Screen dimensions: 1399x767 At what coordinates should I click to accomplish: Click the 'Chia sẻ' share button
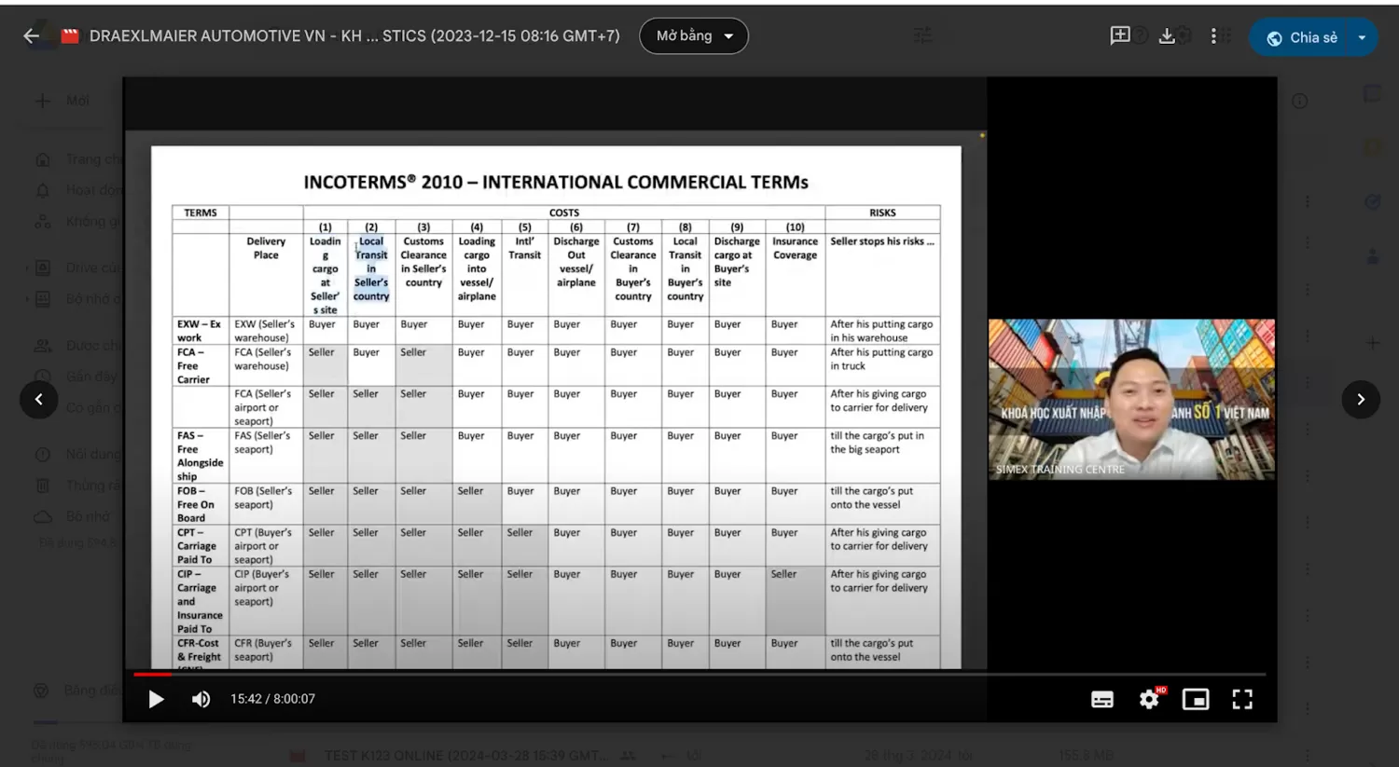pos(1303,37)
